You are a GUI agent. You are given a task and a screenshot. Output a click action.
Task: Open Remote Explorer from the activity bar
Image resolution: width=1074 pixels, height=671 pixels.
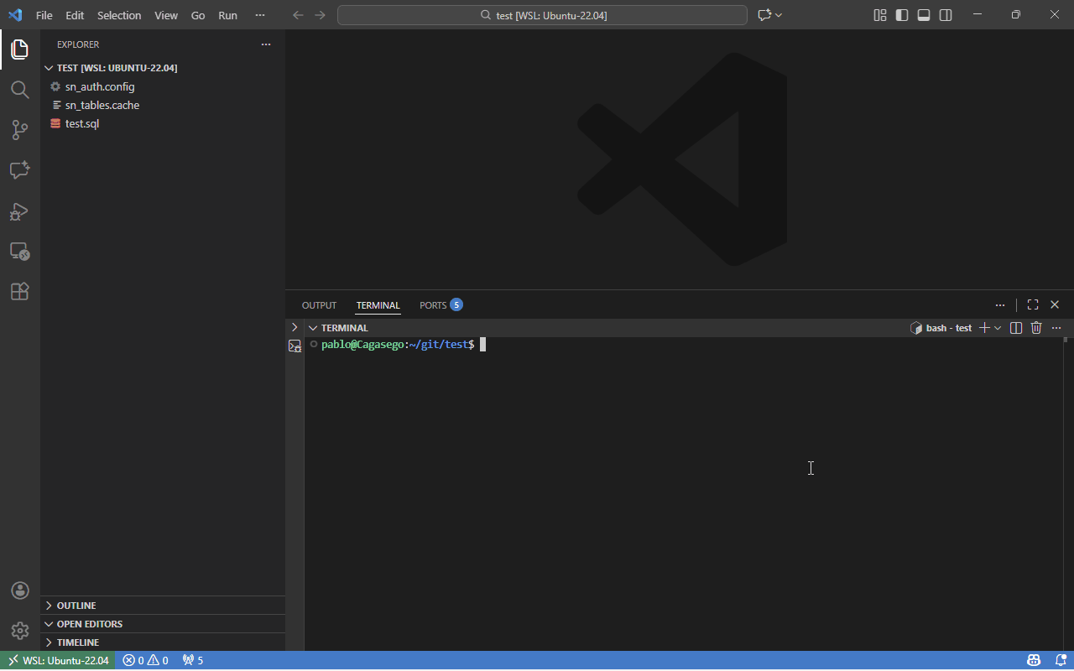tap(19, 252)
